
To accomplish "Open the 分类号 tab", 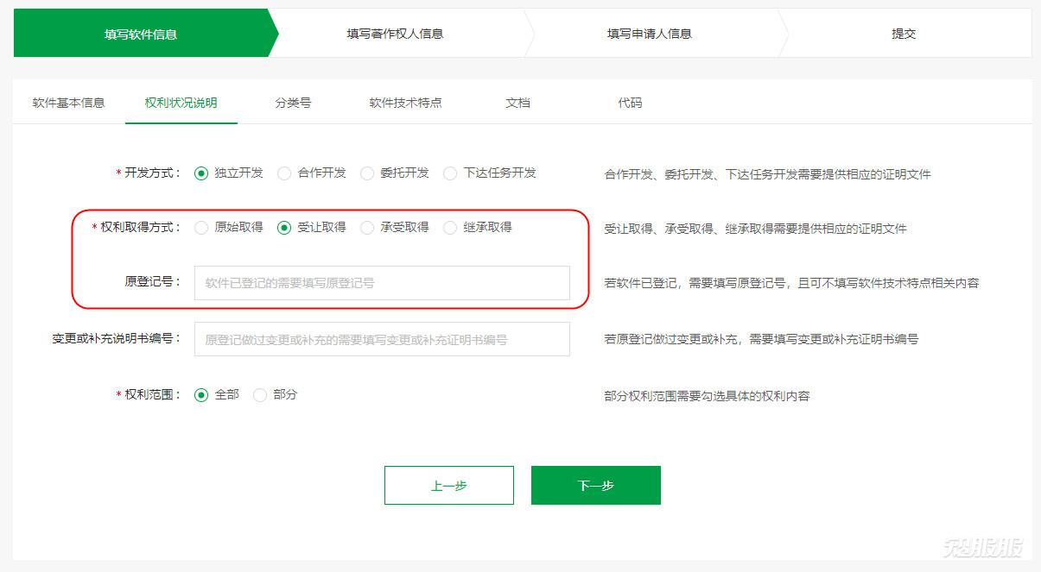I will click(294, 103).
